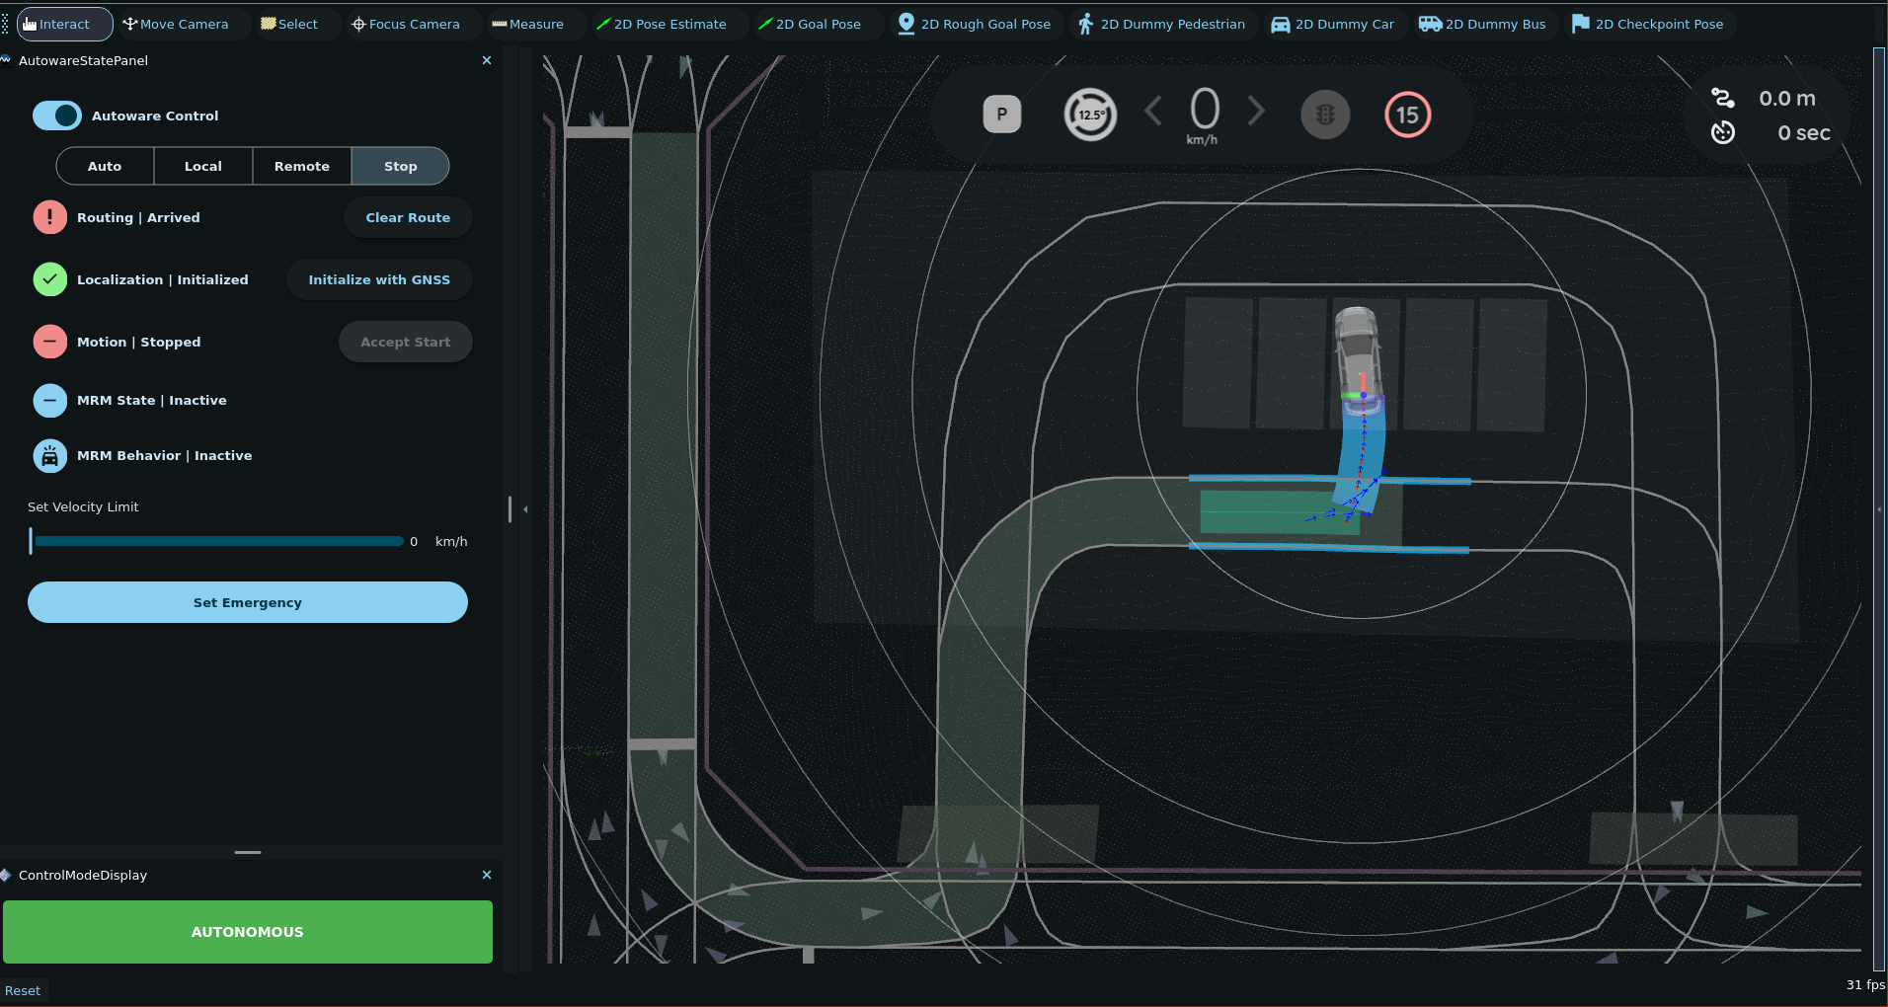Viewport: 1888px width, 1007px height.
Task: Collapse the left side panel arrow
Action: point(525,509)
